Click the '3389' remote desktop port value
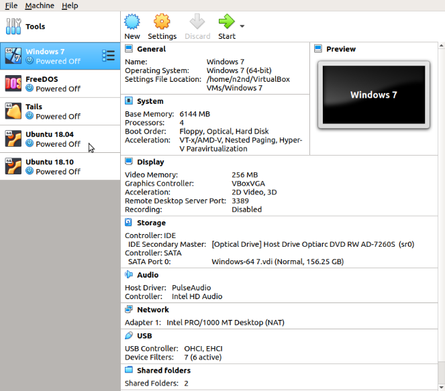Screen dimensions: 445x391 240,201
